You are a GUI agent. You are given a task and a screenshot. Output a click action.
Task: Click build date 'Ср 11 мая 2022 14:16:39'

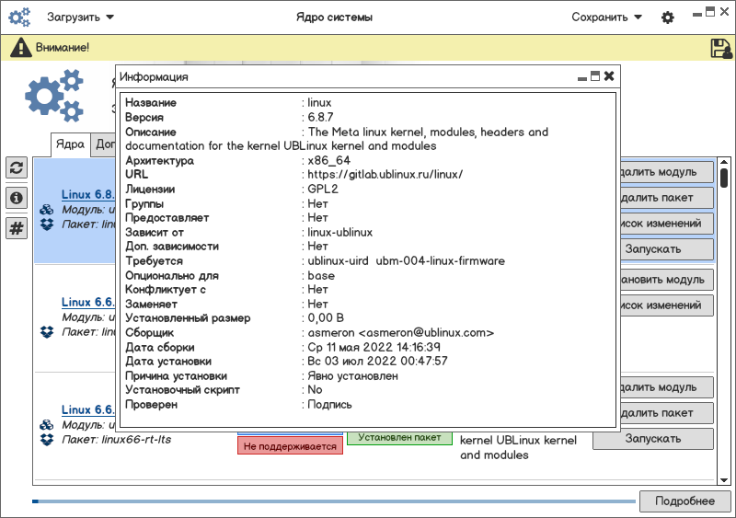pos(374,347)
